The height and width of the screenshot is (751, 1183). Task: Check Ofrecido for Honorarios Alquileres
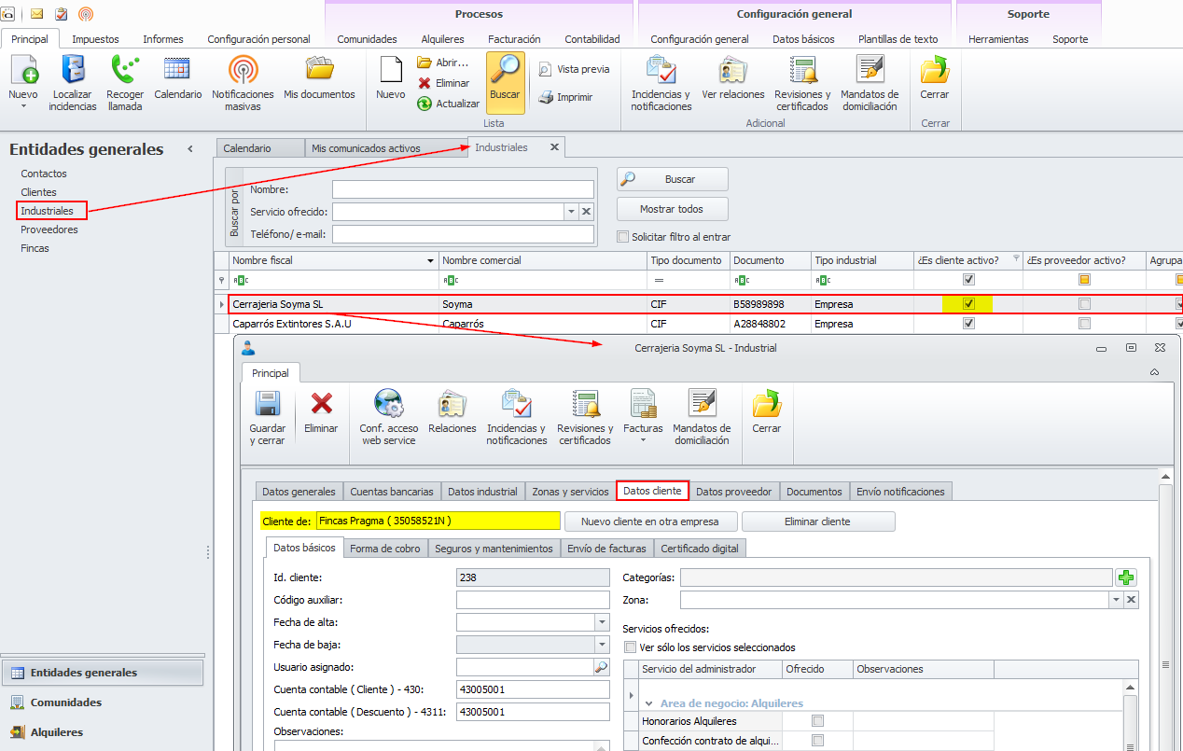pyautogui.click(x=818, y=721)
